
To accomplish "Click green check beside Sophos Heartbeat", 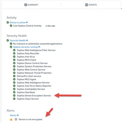I will tap(14, 92).
